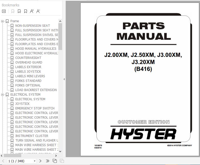The width and height of the screenshot is (200, 165).
Task: Open the HOOD ELECTRONIC HYDRAULICS bookmark
Action: click(37, 53)
